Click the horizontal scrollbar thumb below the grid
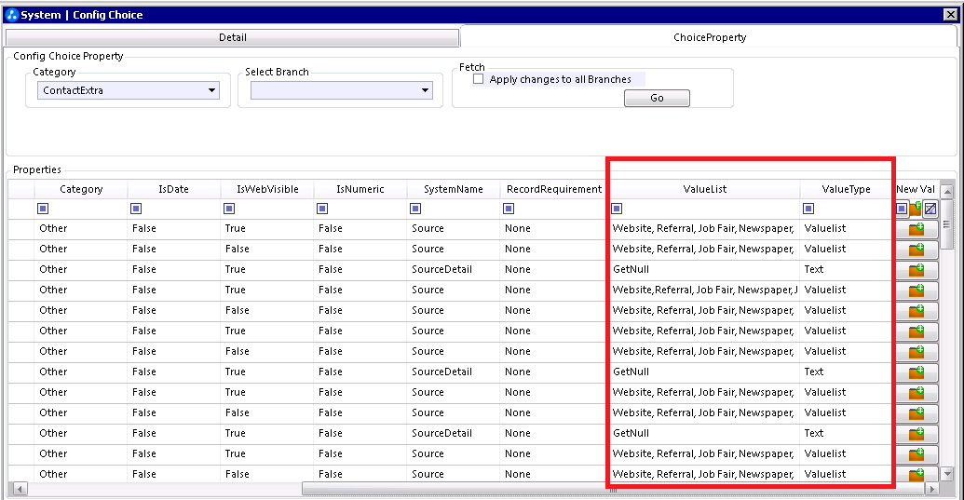Image resolution: width=964 pixels, height=500 pixels. click(613, 490)
